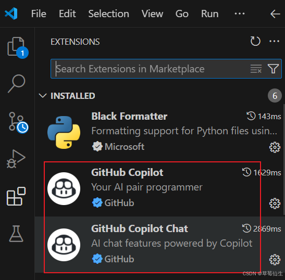This screenshot has height=280, width=285.
Task: Open Black Formatter manage gear
Action: (x=275, y=147)
